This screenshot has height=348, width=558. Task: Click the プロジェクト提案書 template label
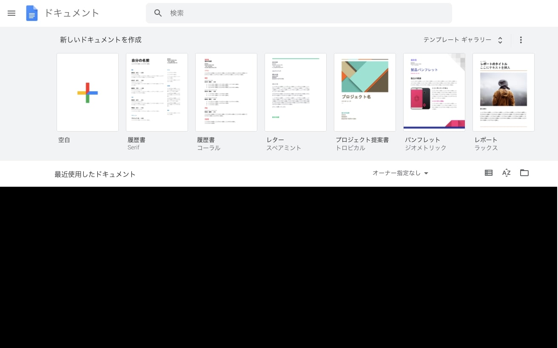362,140
